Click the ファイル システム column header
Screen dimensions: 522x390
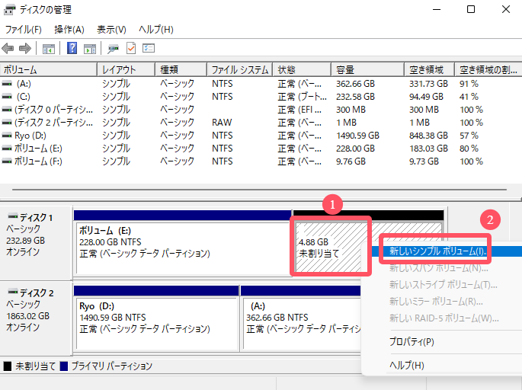[x=240, y=70]
